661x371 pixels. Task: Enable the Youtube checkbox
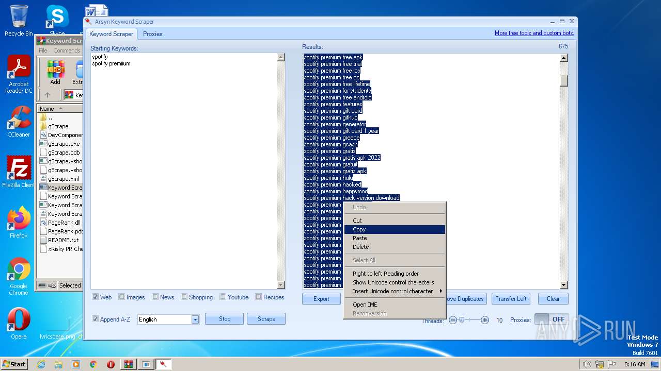pyautogui.click(x=223, y=297)
